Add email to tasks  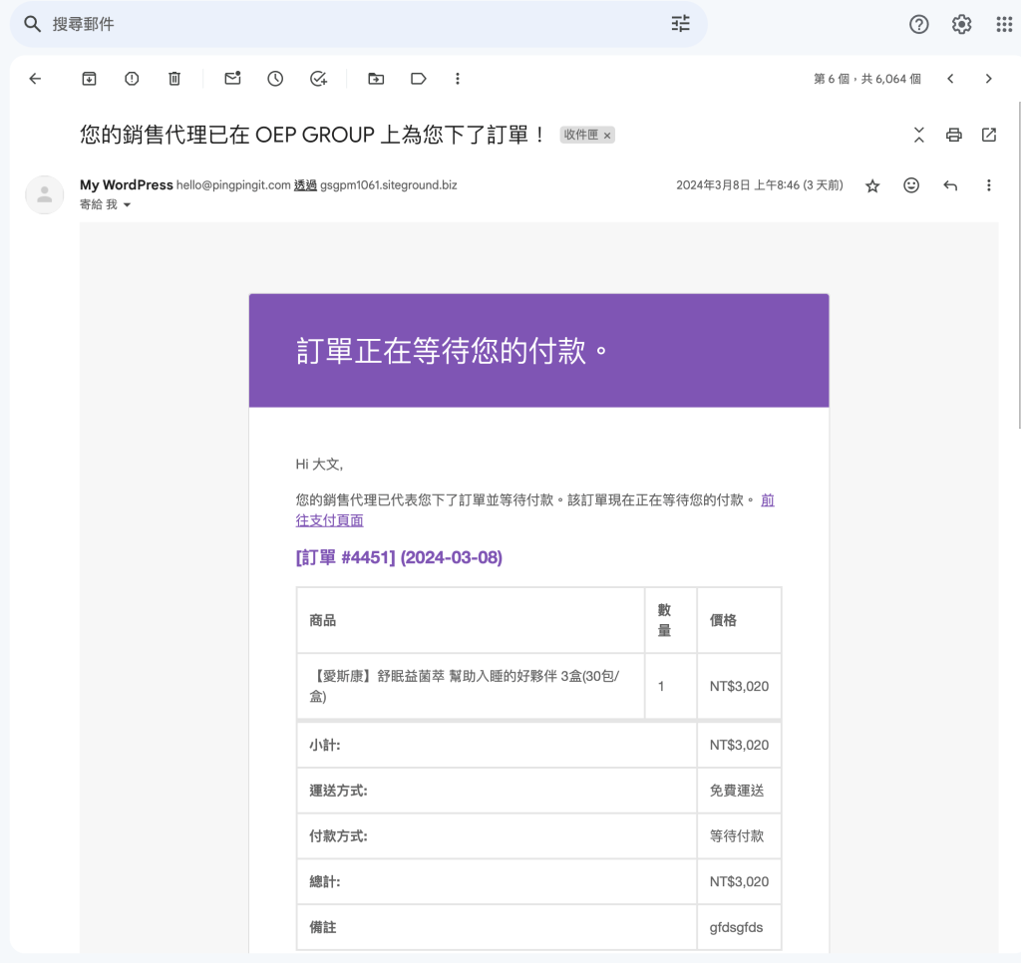(x=318, y=79)
